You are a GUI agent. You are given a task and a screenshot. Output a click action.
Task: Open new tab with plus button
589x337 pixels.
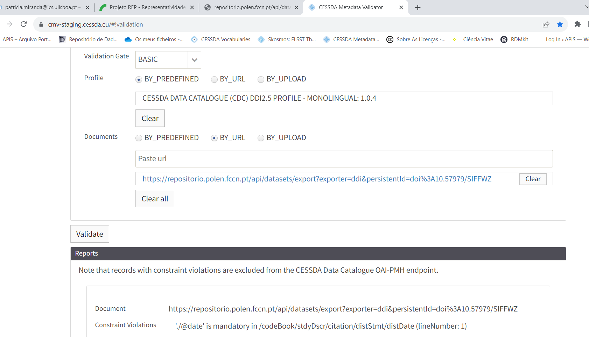(x=418, y=7)
